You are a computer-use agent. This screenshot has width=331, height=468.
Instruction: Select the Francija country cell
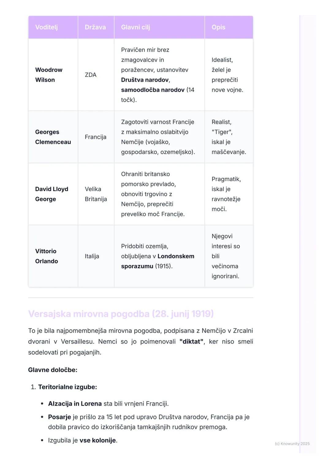click(96, 137)
